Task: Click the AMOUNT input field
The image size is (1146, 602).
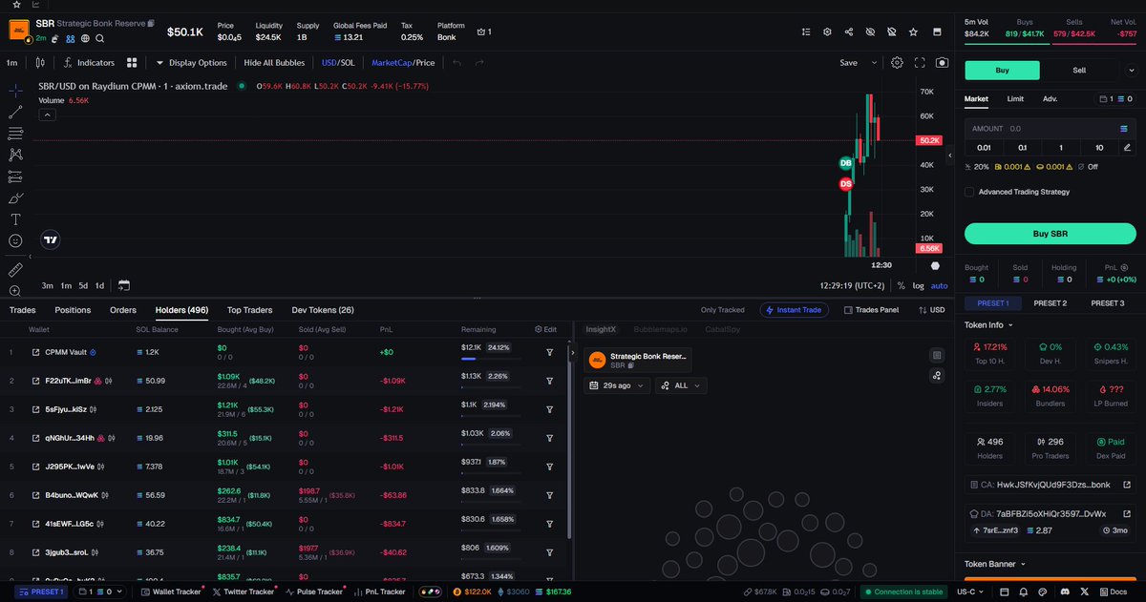Action: coord(1050,128)
